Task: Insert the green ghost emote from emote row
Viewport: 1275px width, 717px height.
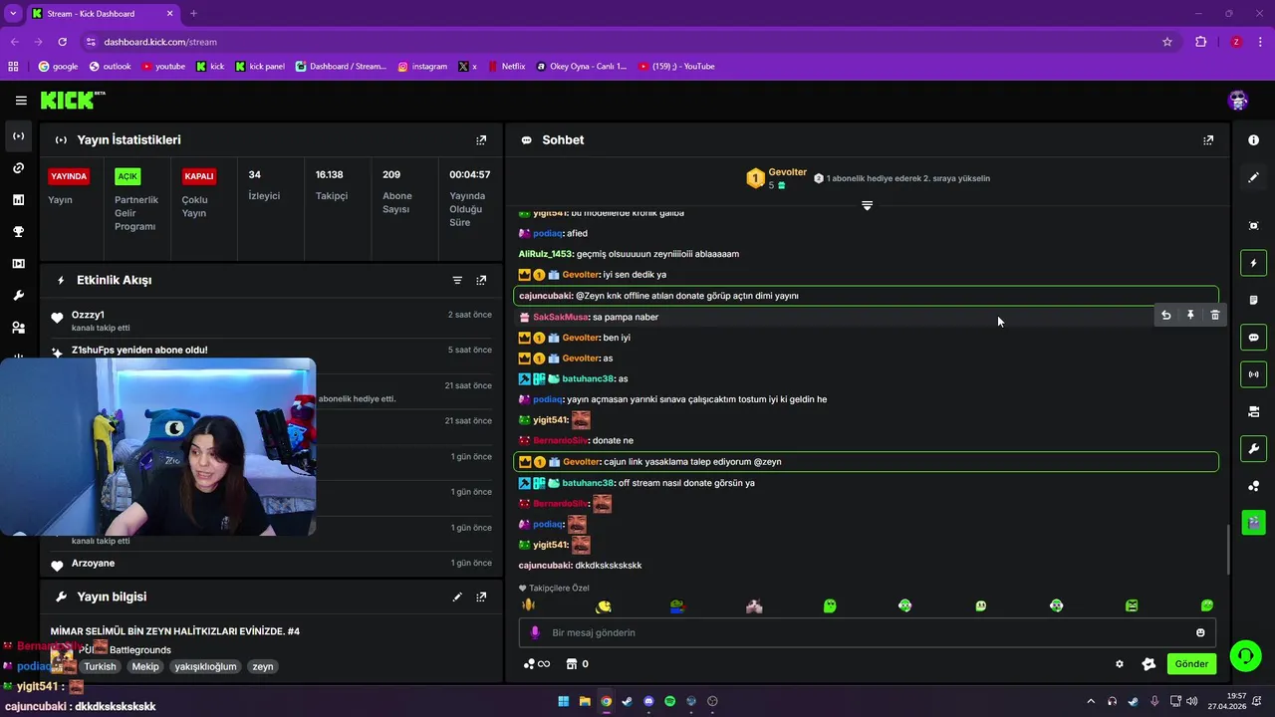Action: [x=830, y=605]
